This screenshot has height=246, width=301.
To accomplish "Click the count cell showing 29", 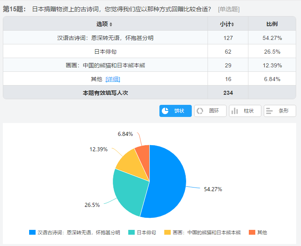I will click(228, 65).
